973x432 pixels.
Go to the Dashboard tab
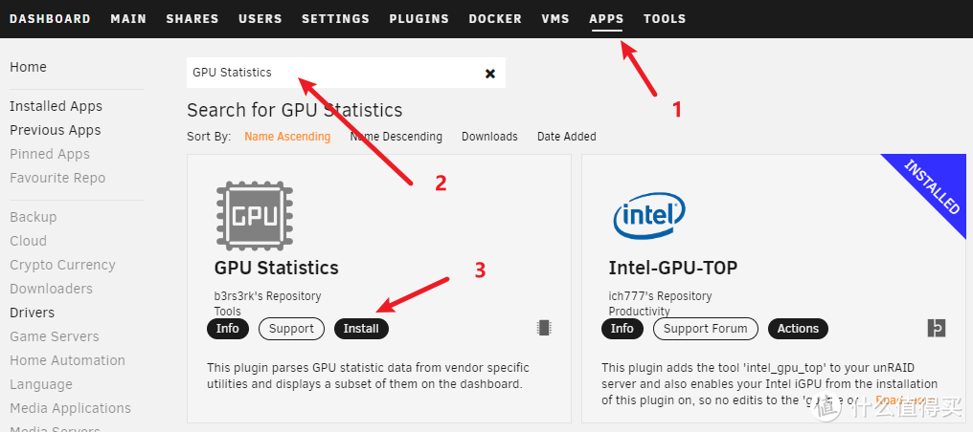50,18
